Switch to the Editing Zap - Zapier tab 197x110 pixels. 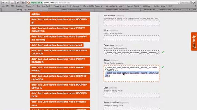tap(24, 9)
